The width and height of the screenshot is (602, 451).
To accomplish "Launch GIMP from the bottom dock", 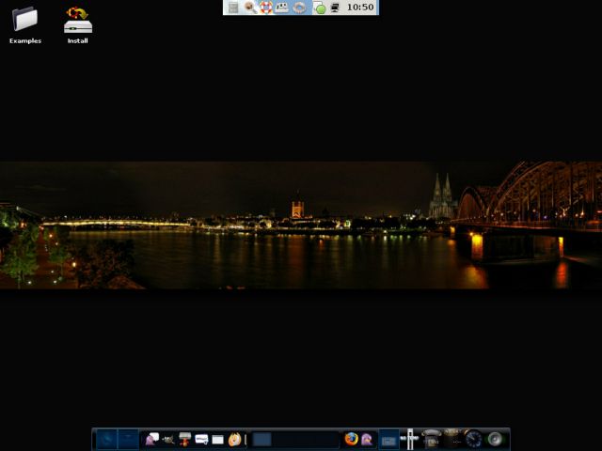I will click(168, 440).
